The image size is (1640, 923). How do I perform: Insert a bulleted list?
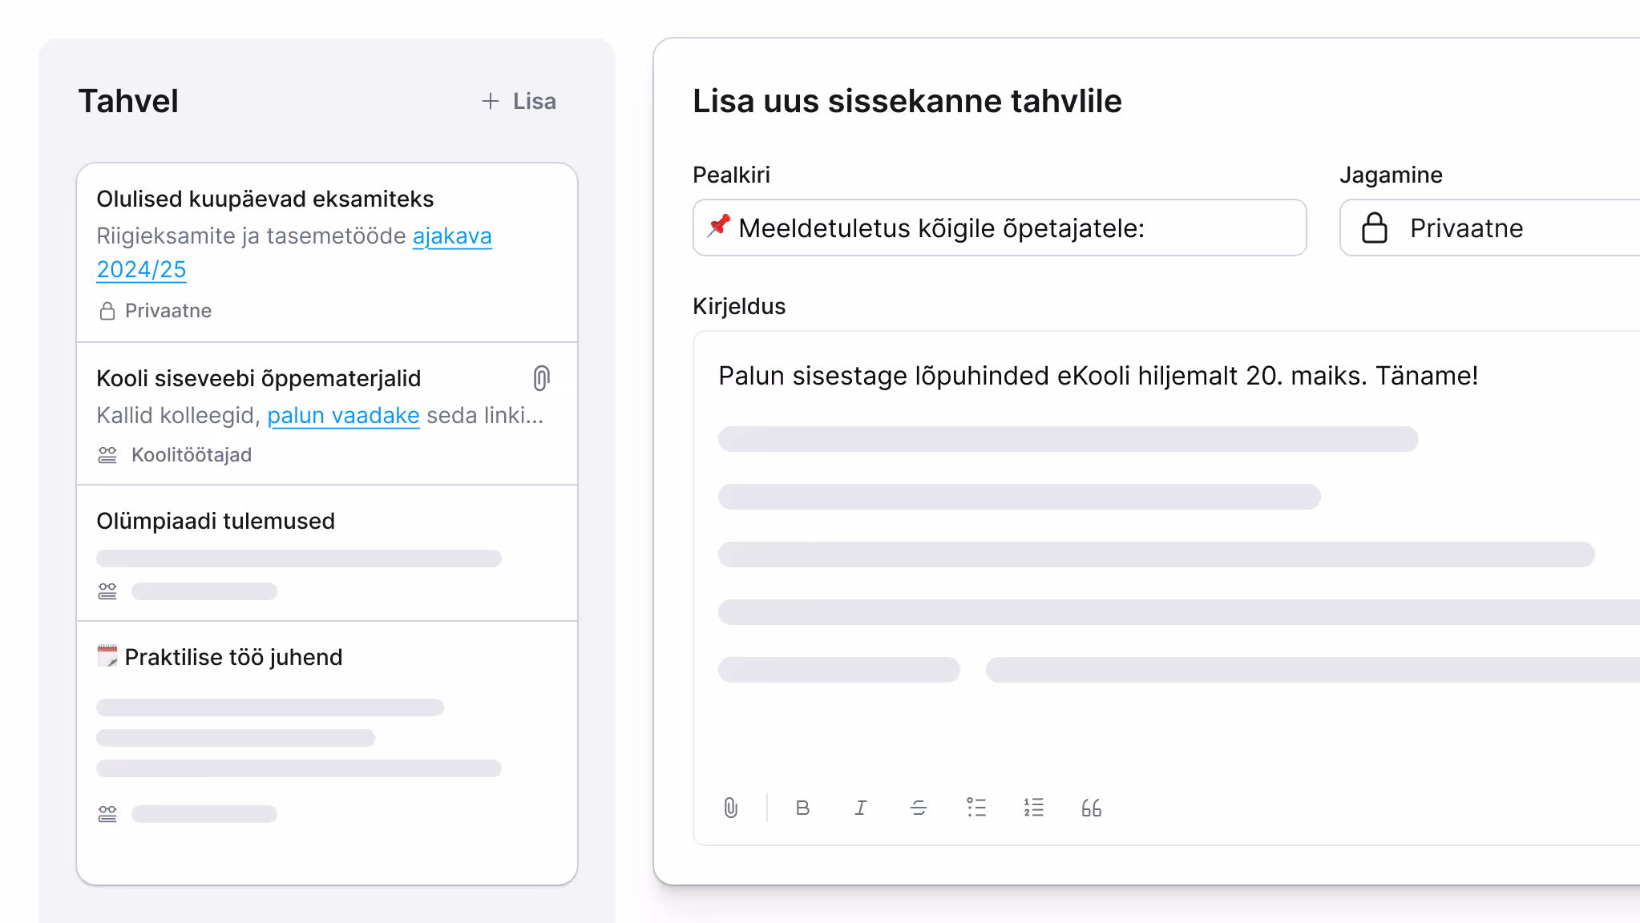976,808
